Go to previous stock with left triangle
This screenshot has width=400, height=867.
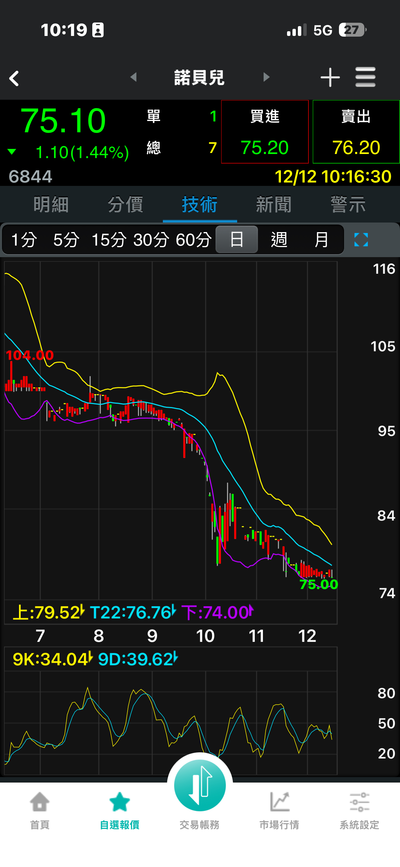click(134, 77)
